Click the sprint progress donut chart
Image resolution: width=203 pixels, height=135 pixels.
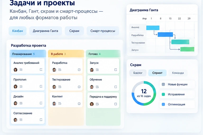(x=144, y=93)
